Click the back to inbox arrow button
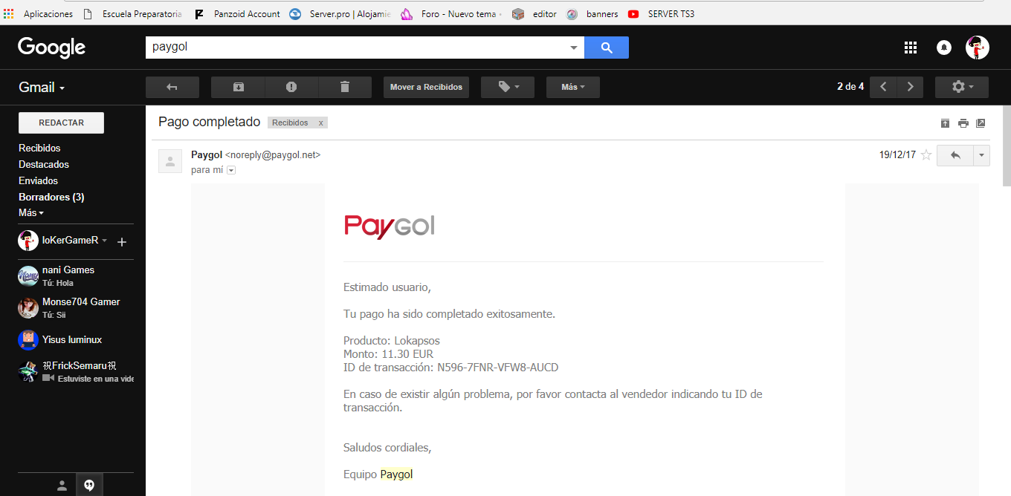The width and height of the screenshot is (1011, 496). tap(172, 87)
